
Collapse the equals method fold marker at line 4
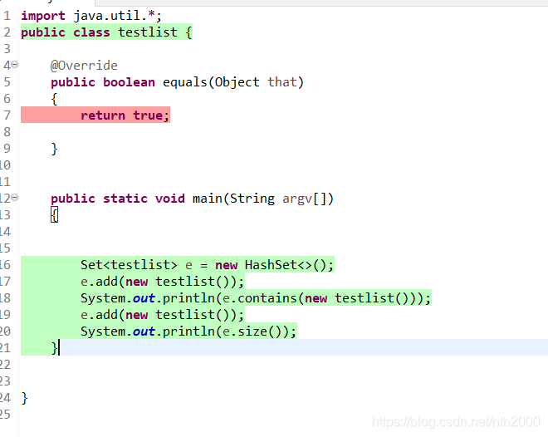15,64
